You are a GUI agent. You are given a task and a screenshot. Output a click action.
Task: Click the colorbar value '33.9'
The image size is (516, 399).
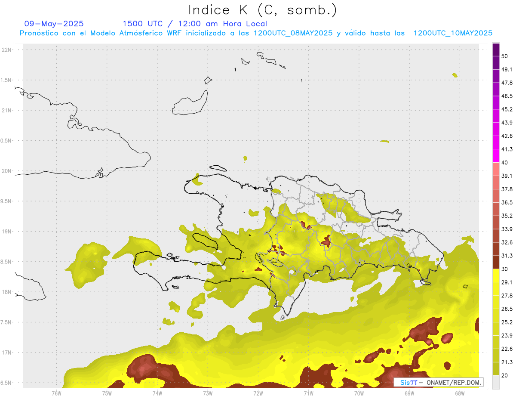click(x=507, y=229)
